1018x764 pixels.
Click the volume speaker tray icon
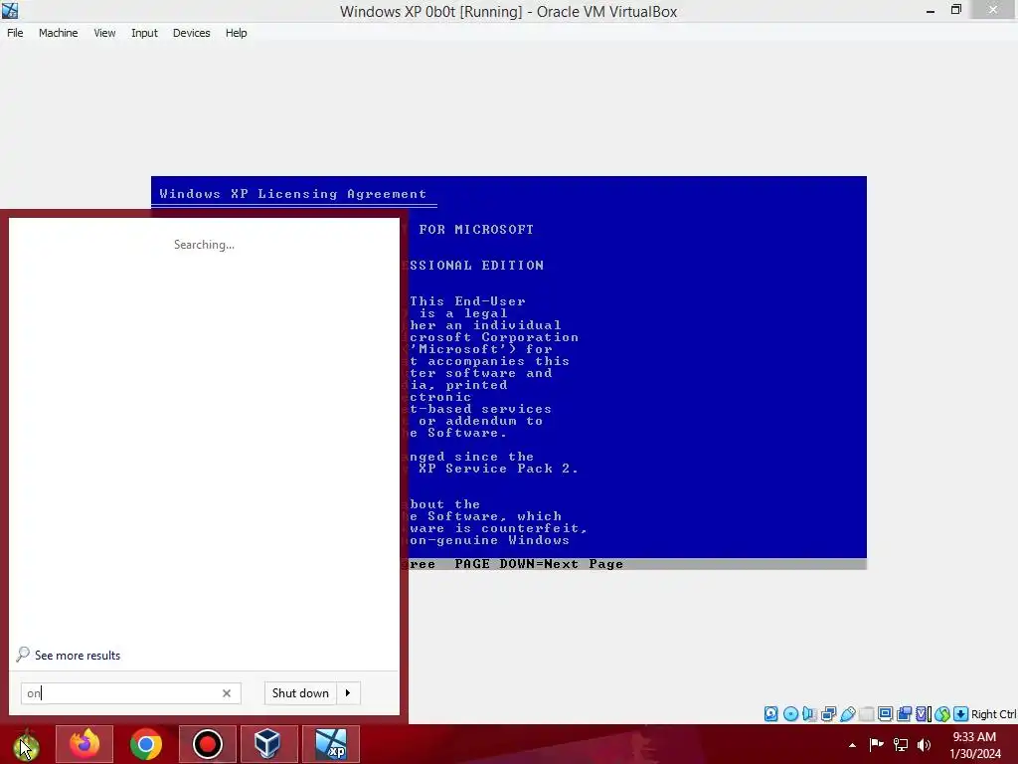(924, 744)
